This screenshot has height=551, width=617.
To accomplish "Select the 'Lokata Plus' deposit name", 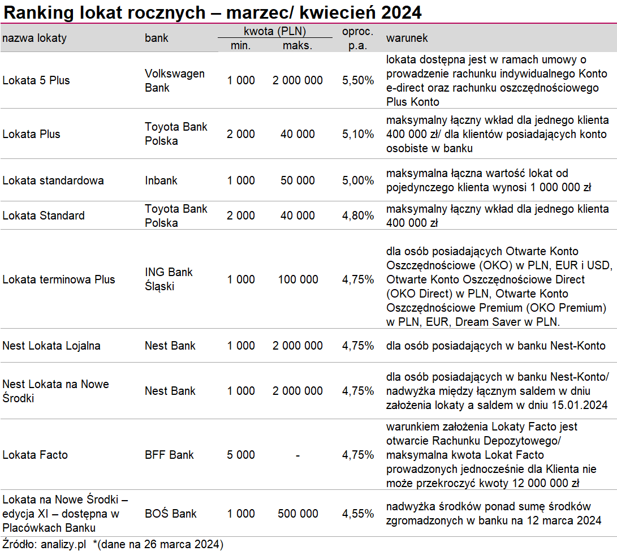I will pyautogui.click(x=31, y=134).
